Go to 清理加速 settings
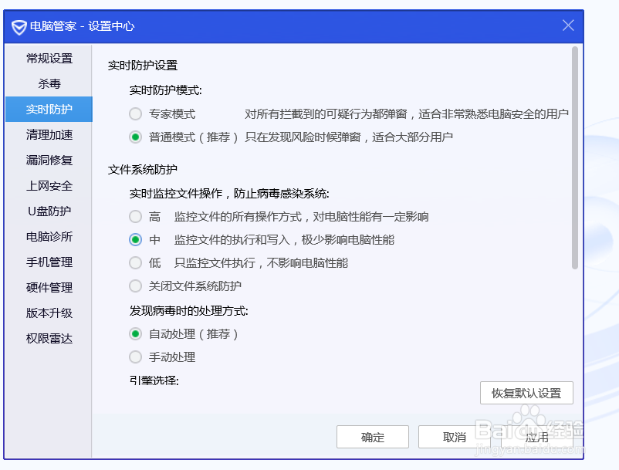Screen dimensions: 619x470 [49, 135]
